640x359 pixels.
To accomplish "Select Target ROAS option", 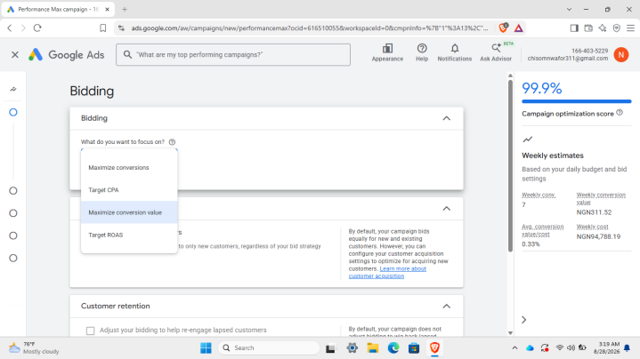I will pyautogui.click(x=129, y=235).
